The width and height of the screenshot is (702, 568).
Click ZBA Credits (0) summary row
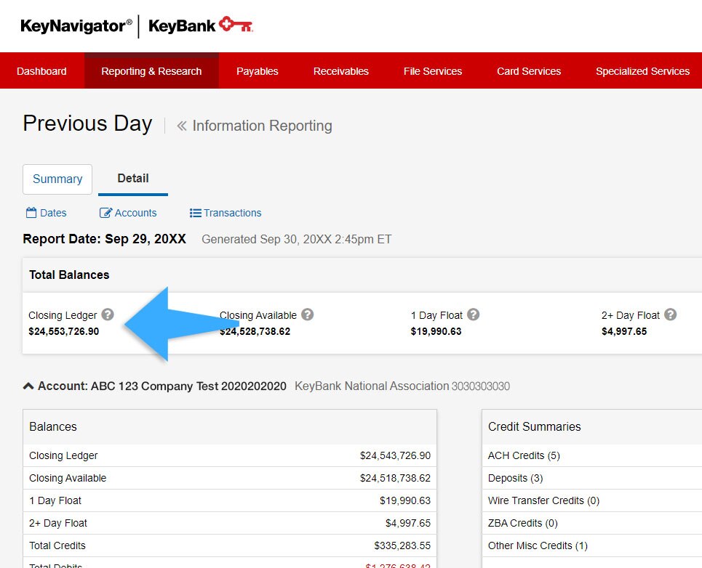[x=592, y=523]
